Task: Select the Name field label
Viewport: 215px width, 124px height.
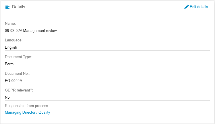Action: tap(10, 24)
